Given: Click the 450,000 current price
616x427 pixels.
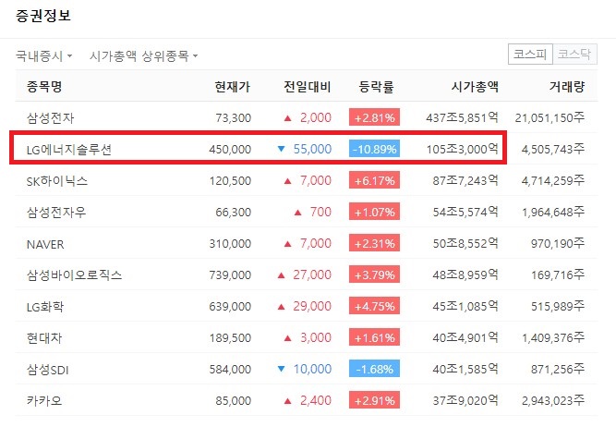Looking at the screenshot, I should click(230, 149).
